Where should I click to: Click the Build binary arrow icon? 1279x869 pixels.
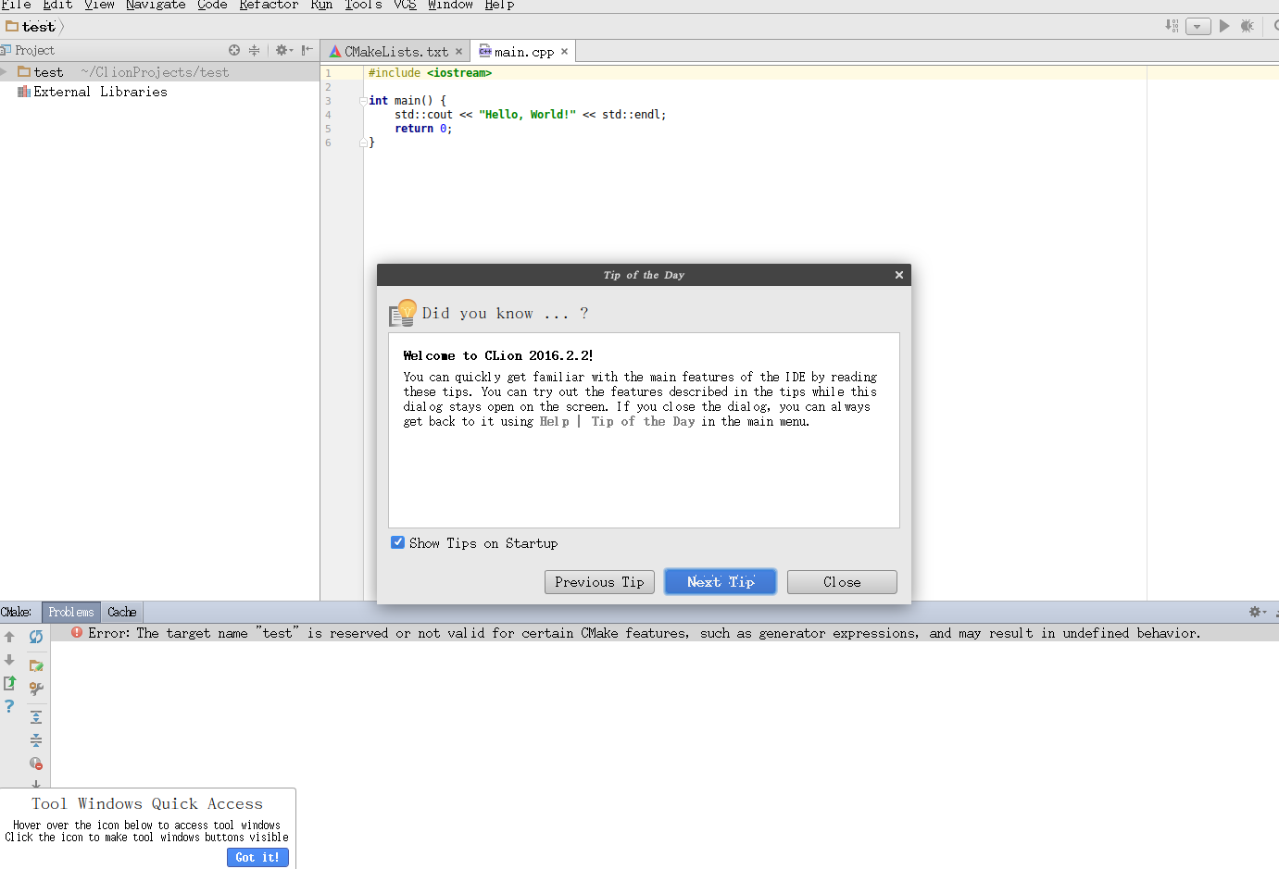(1172, 26)
